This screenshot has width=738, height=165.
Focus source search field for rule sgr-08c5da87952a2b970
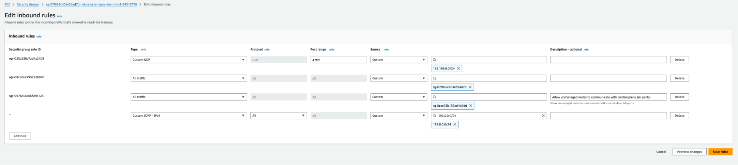pyautogui.click(x=489, y=78)
